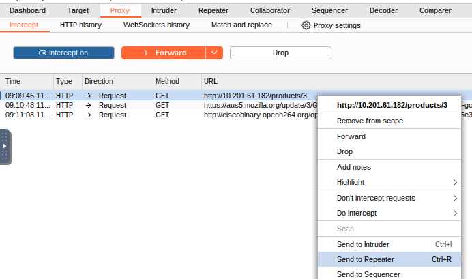472x279 pixels.
Task: Click HTTP type in the ciscobinary row
Action: click(x=64, y=115)
